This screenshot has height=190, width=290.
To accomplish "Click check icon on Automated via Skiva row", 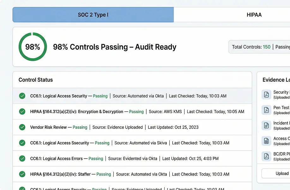I will click(22, 143).
